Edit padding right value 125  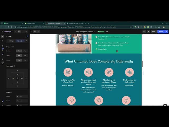click(x=22, y=78)
